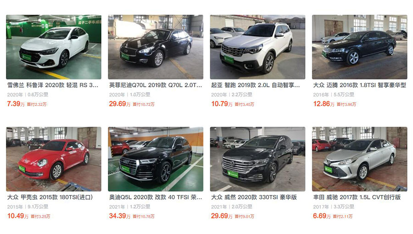413x234 pixels.
Task: Open the white Chevrolet Cruze photo
Action: (54, 47)
